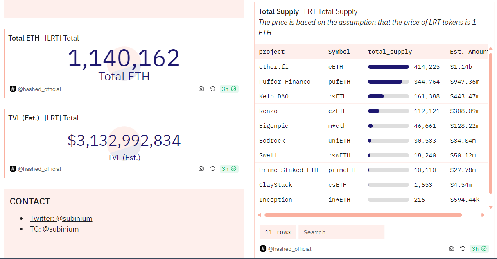This screenshot has height=259, width=497.
Task: Click the CONTACT section heading
Action: click(x=30, y=202)
